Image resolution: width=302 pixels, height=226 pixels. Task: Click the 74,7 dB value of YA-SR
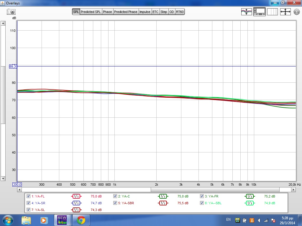point(96,203)
